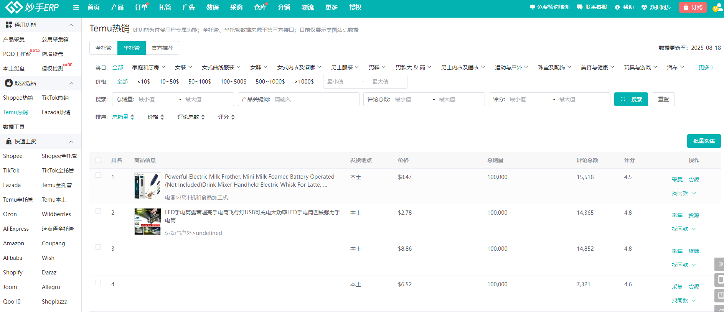Select the checkbox for the rank 2 product
The height and width of the screenshot is (312, 724).
pyautogui.click(x=98, y=211)
